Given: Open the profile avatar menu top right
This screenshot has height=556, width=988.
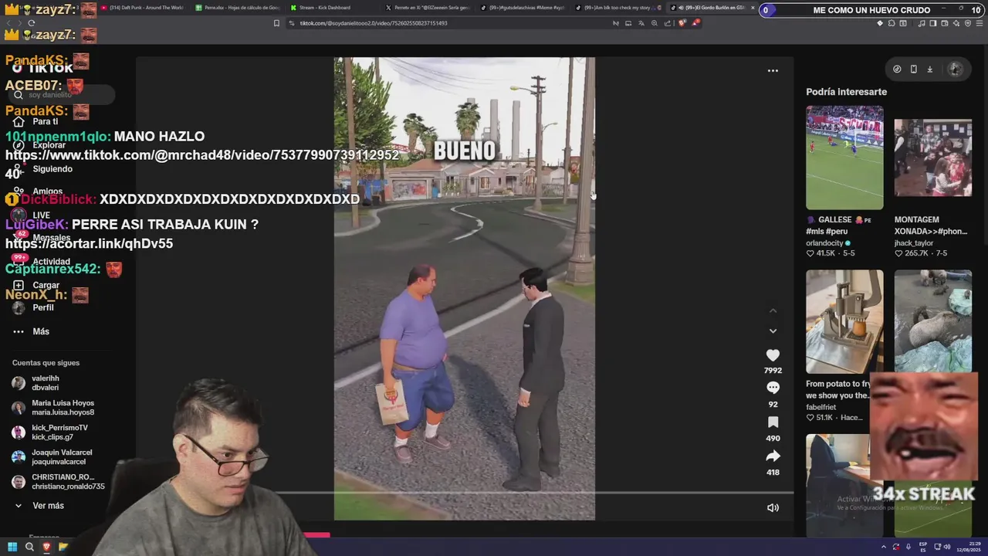Looking at the screenshot, I should click(955, 69).
